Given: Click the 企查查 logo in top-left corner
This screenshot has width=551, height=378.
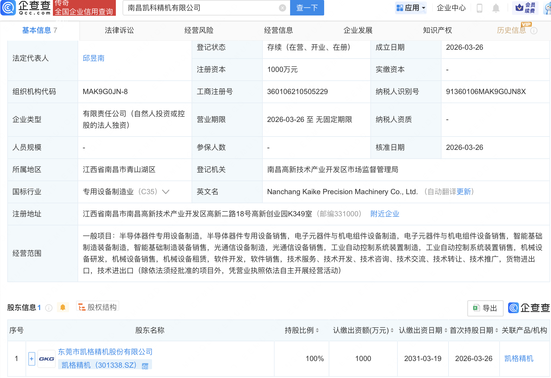Looking at the screenshot, I should (26, 8).
